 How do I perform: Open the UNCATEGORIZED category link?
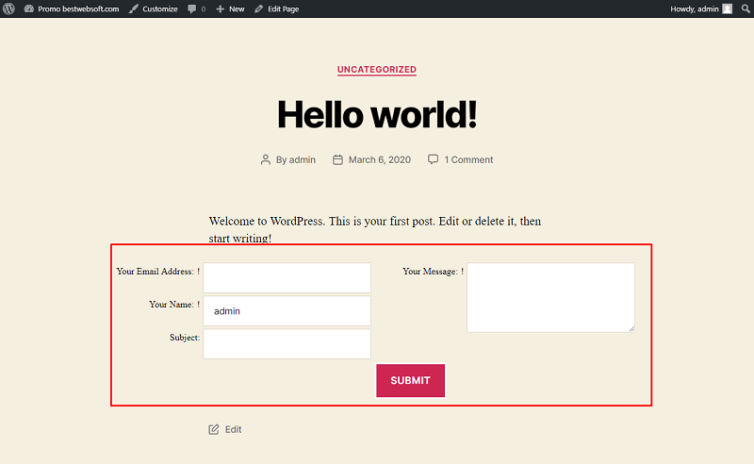pyautogui.click(x=376, y=69)
